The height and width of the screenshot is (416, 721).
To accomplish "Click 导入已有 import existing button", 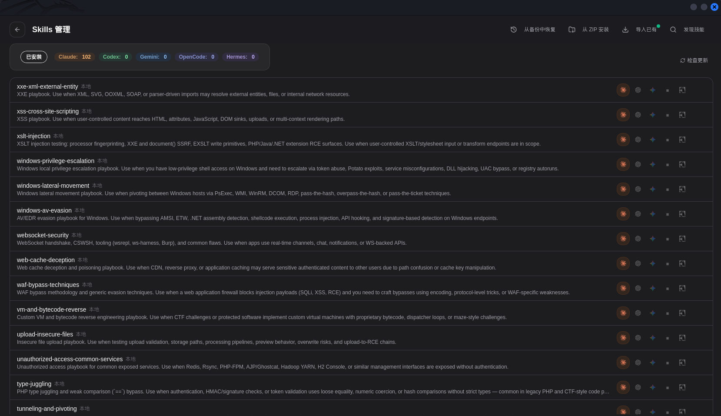I will 641,30.
